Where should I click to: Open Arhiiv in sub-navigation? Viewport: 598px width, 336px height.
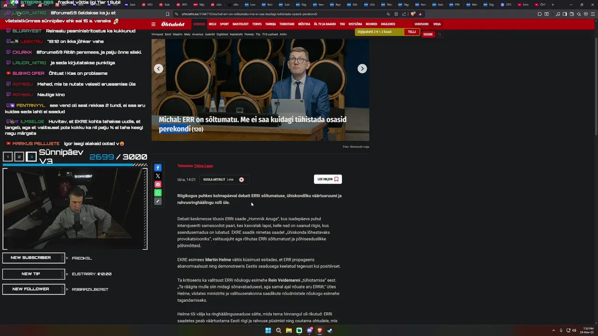(x=283, y=34)
